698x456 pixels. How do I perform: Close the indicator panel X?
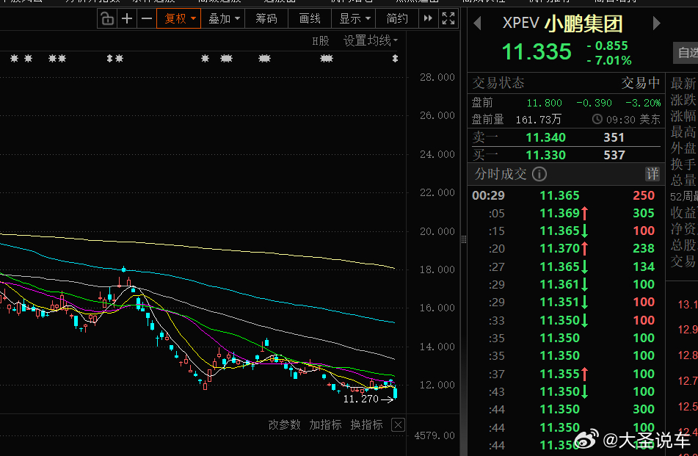point(398,425)
